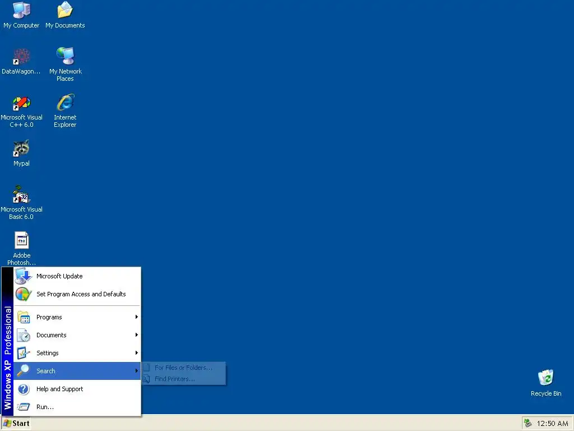Select the My Network Places icon
Screen dimensions: 574x431
[x=65, y=56]
